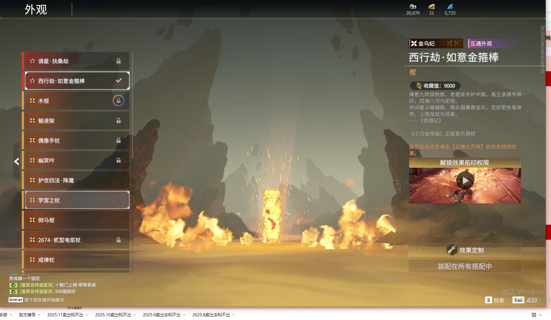Viewport: 551px width, 320px height.
Task: Select the 学宫之杖 skin
Action: coord(76,200)
